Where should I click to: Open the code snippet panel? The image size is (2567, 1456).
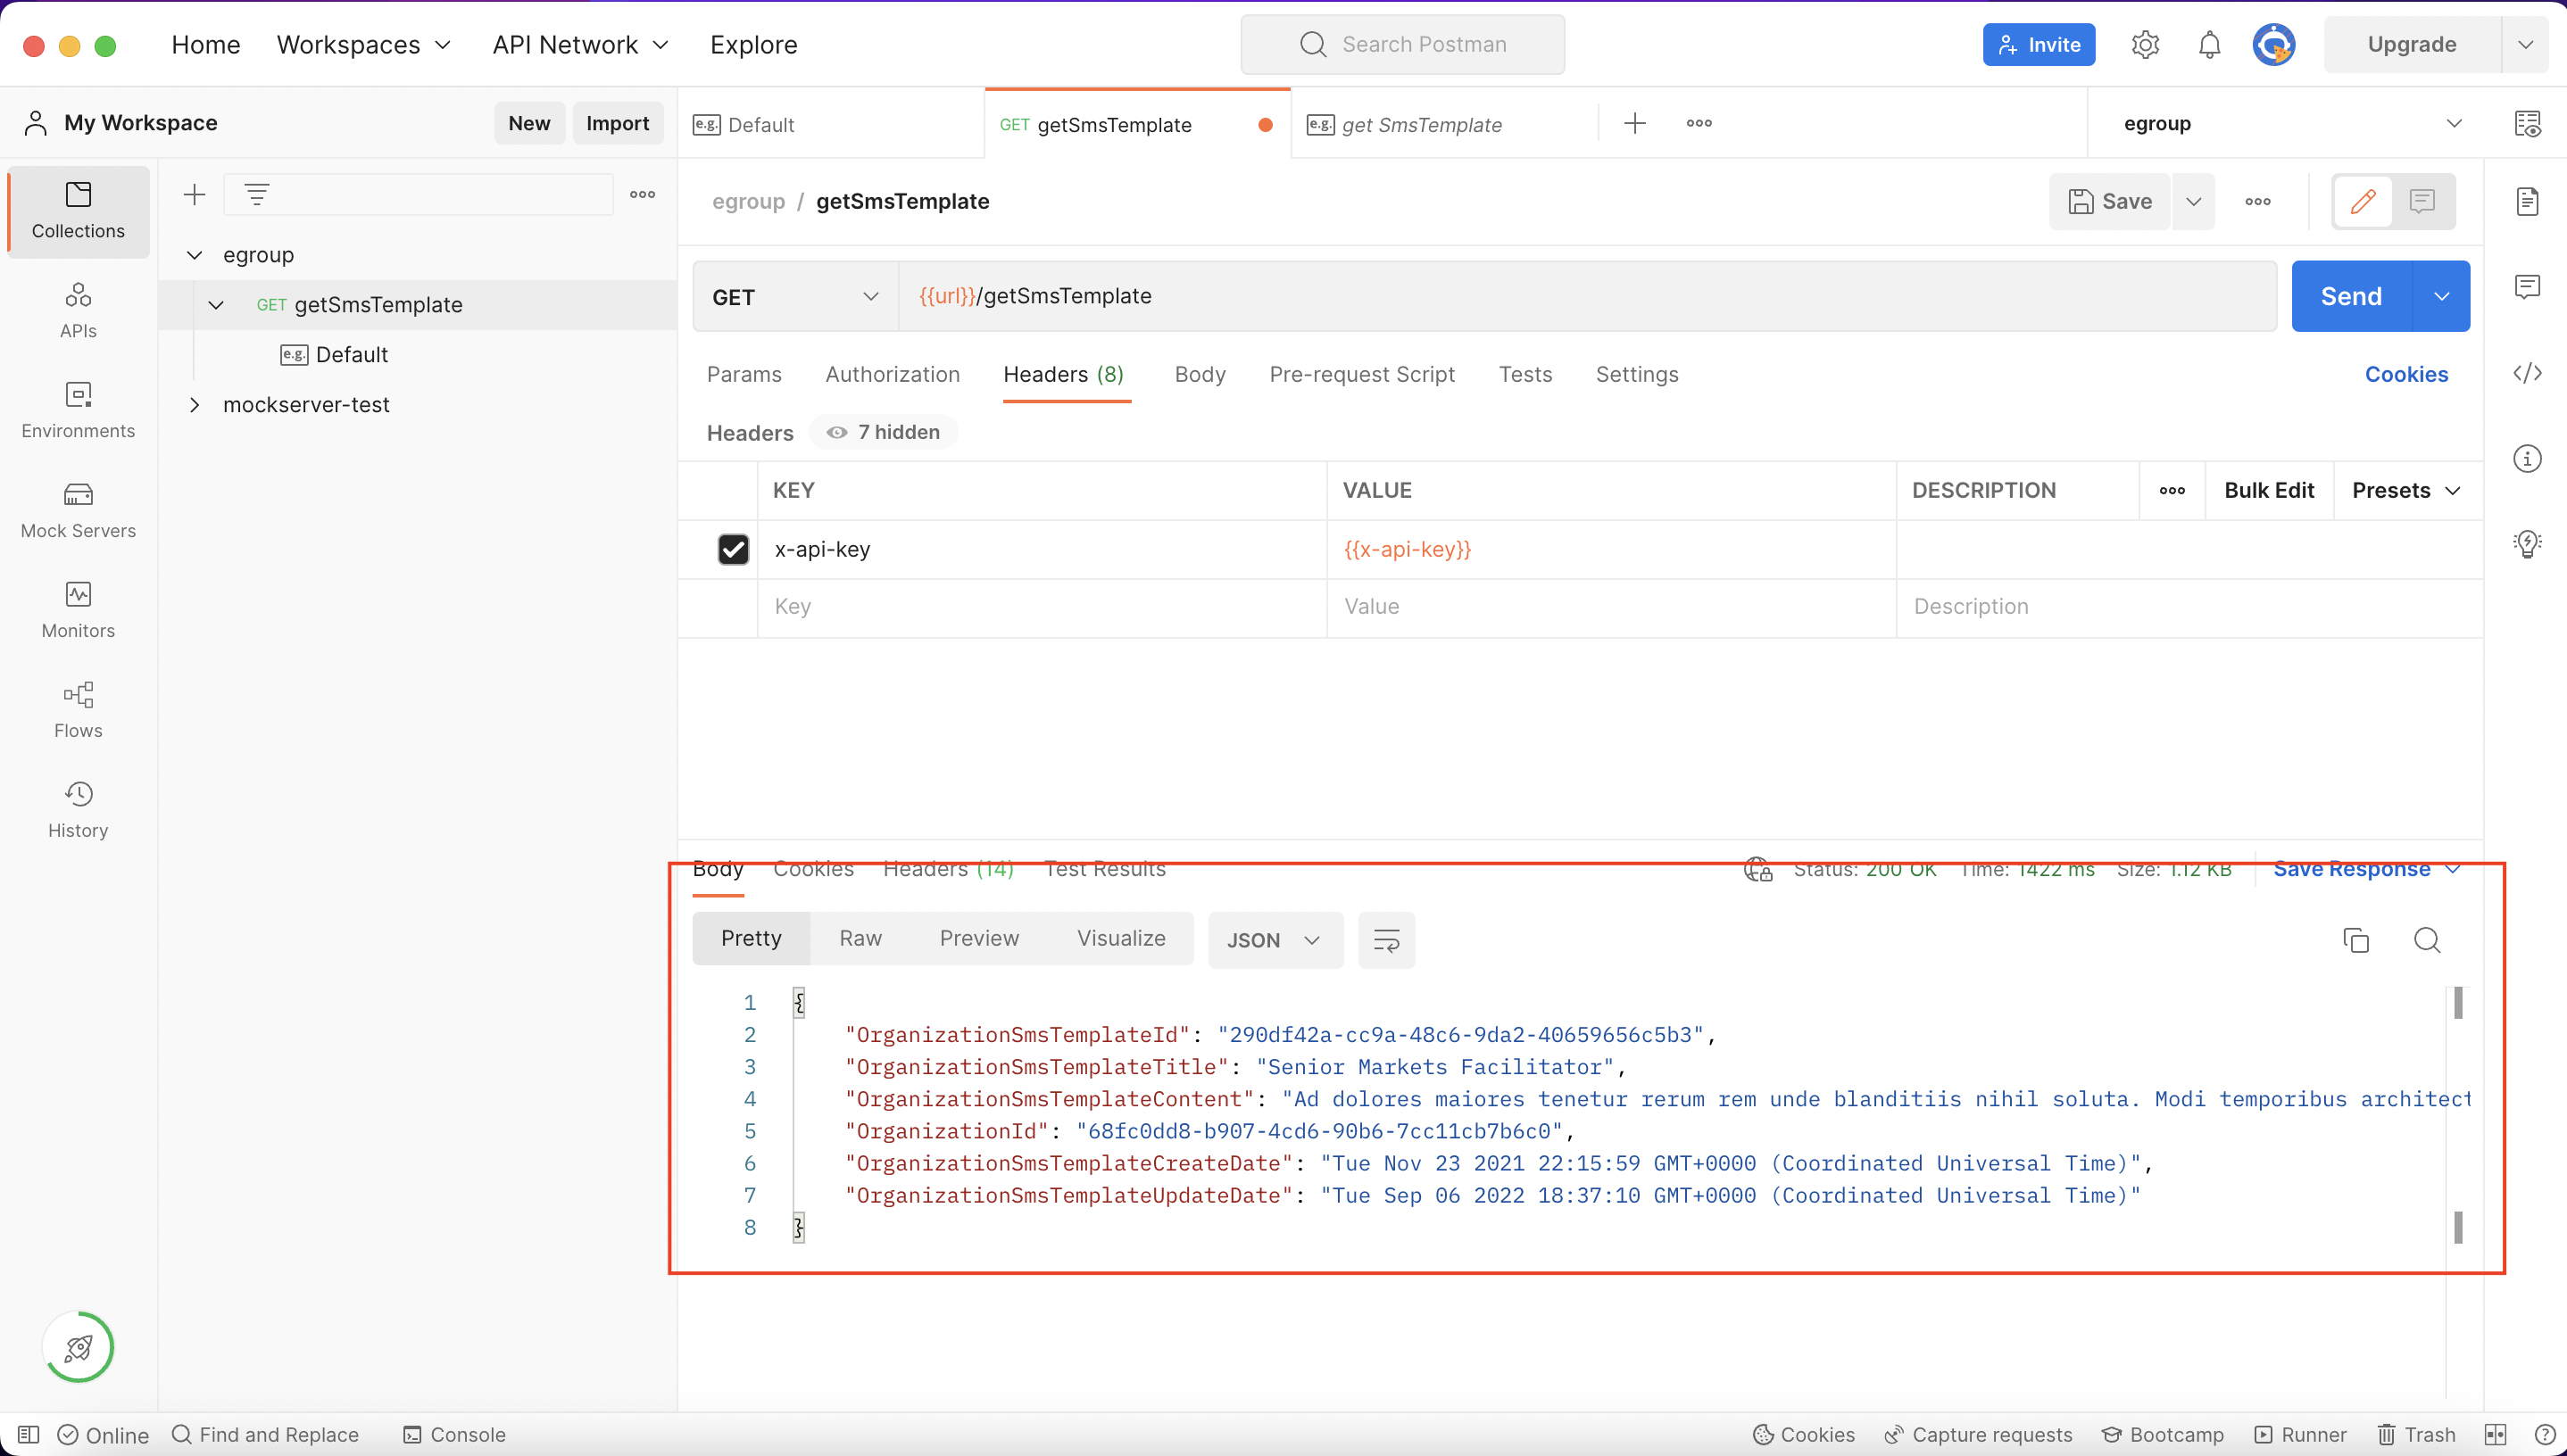(x=2529, y=373)
